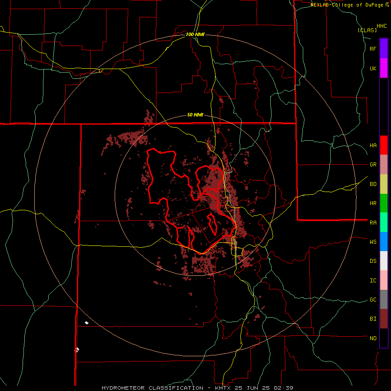Screen dimensions: 391x391
Task: Click the dark red BI legend swatch
Action: tap(384, 319)
